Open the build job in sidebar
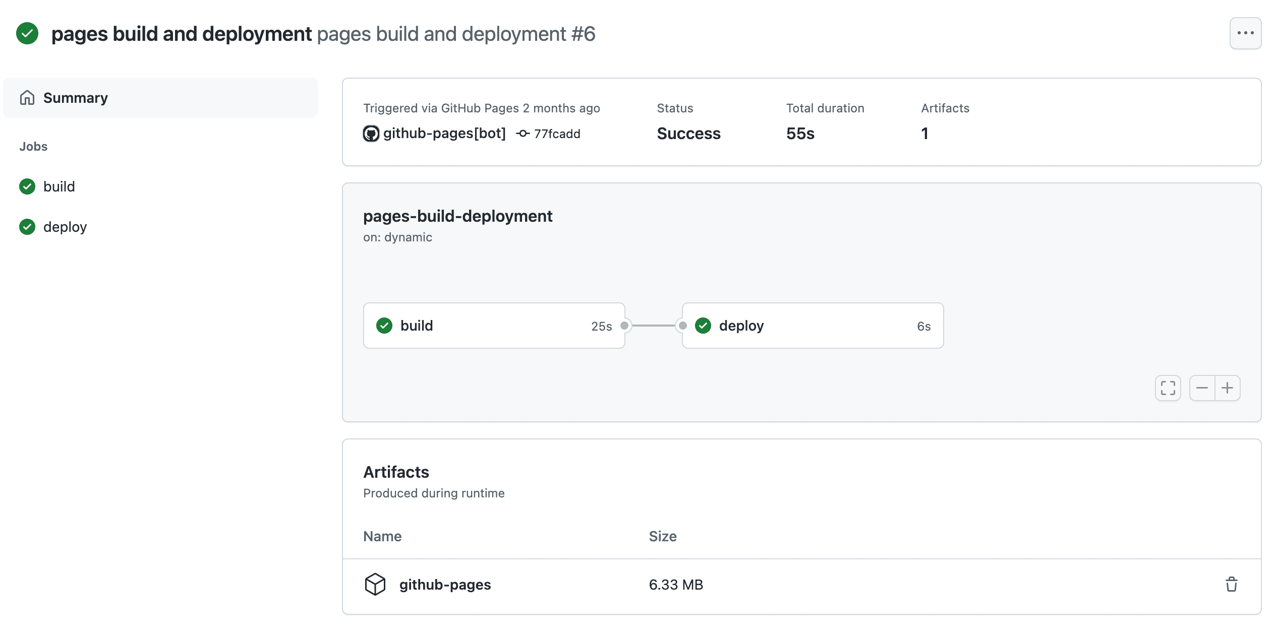Viewport: 1274px width, 637px height. 59,186
